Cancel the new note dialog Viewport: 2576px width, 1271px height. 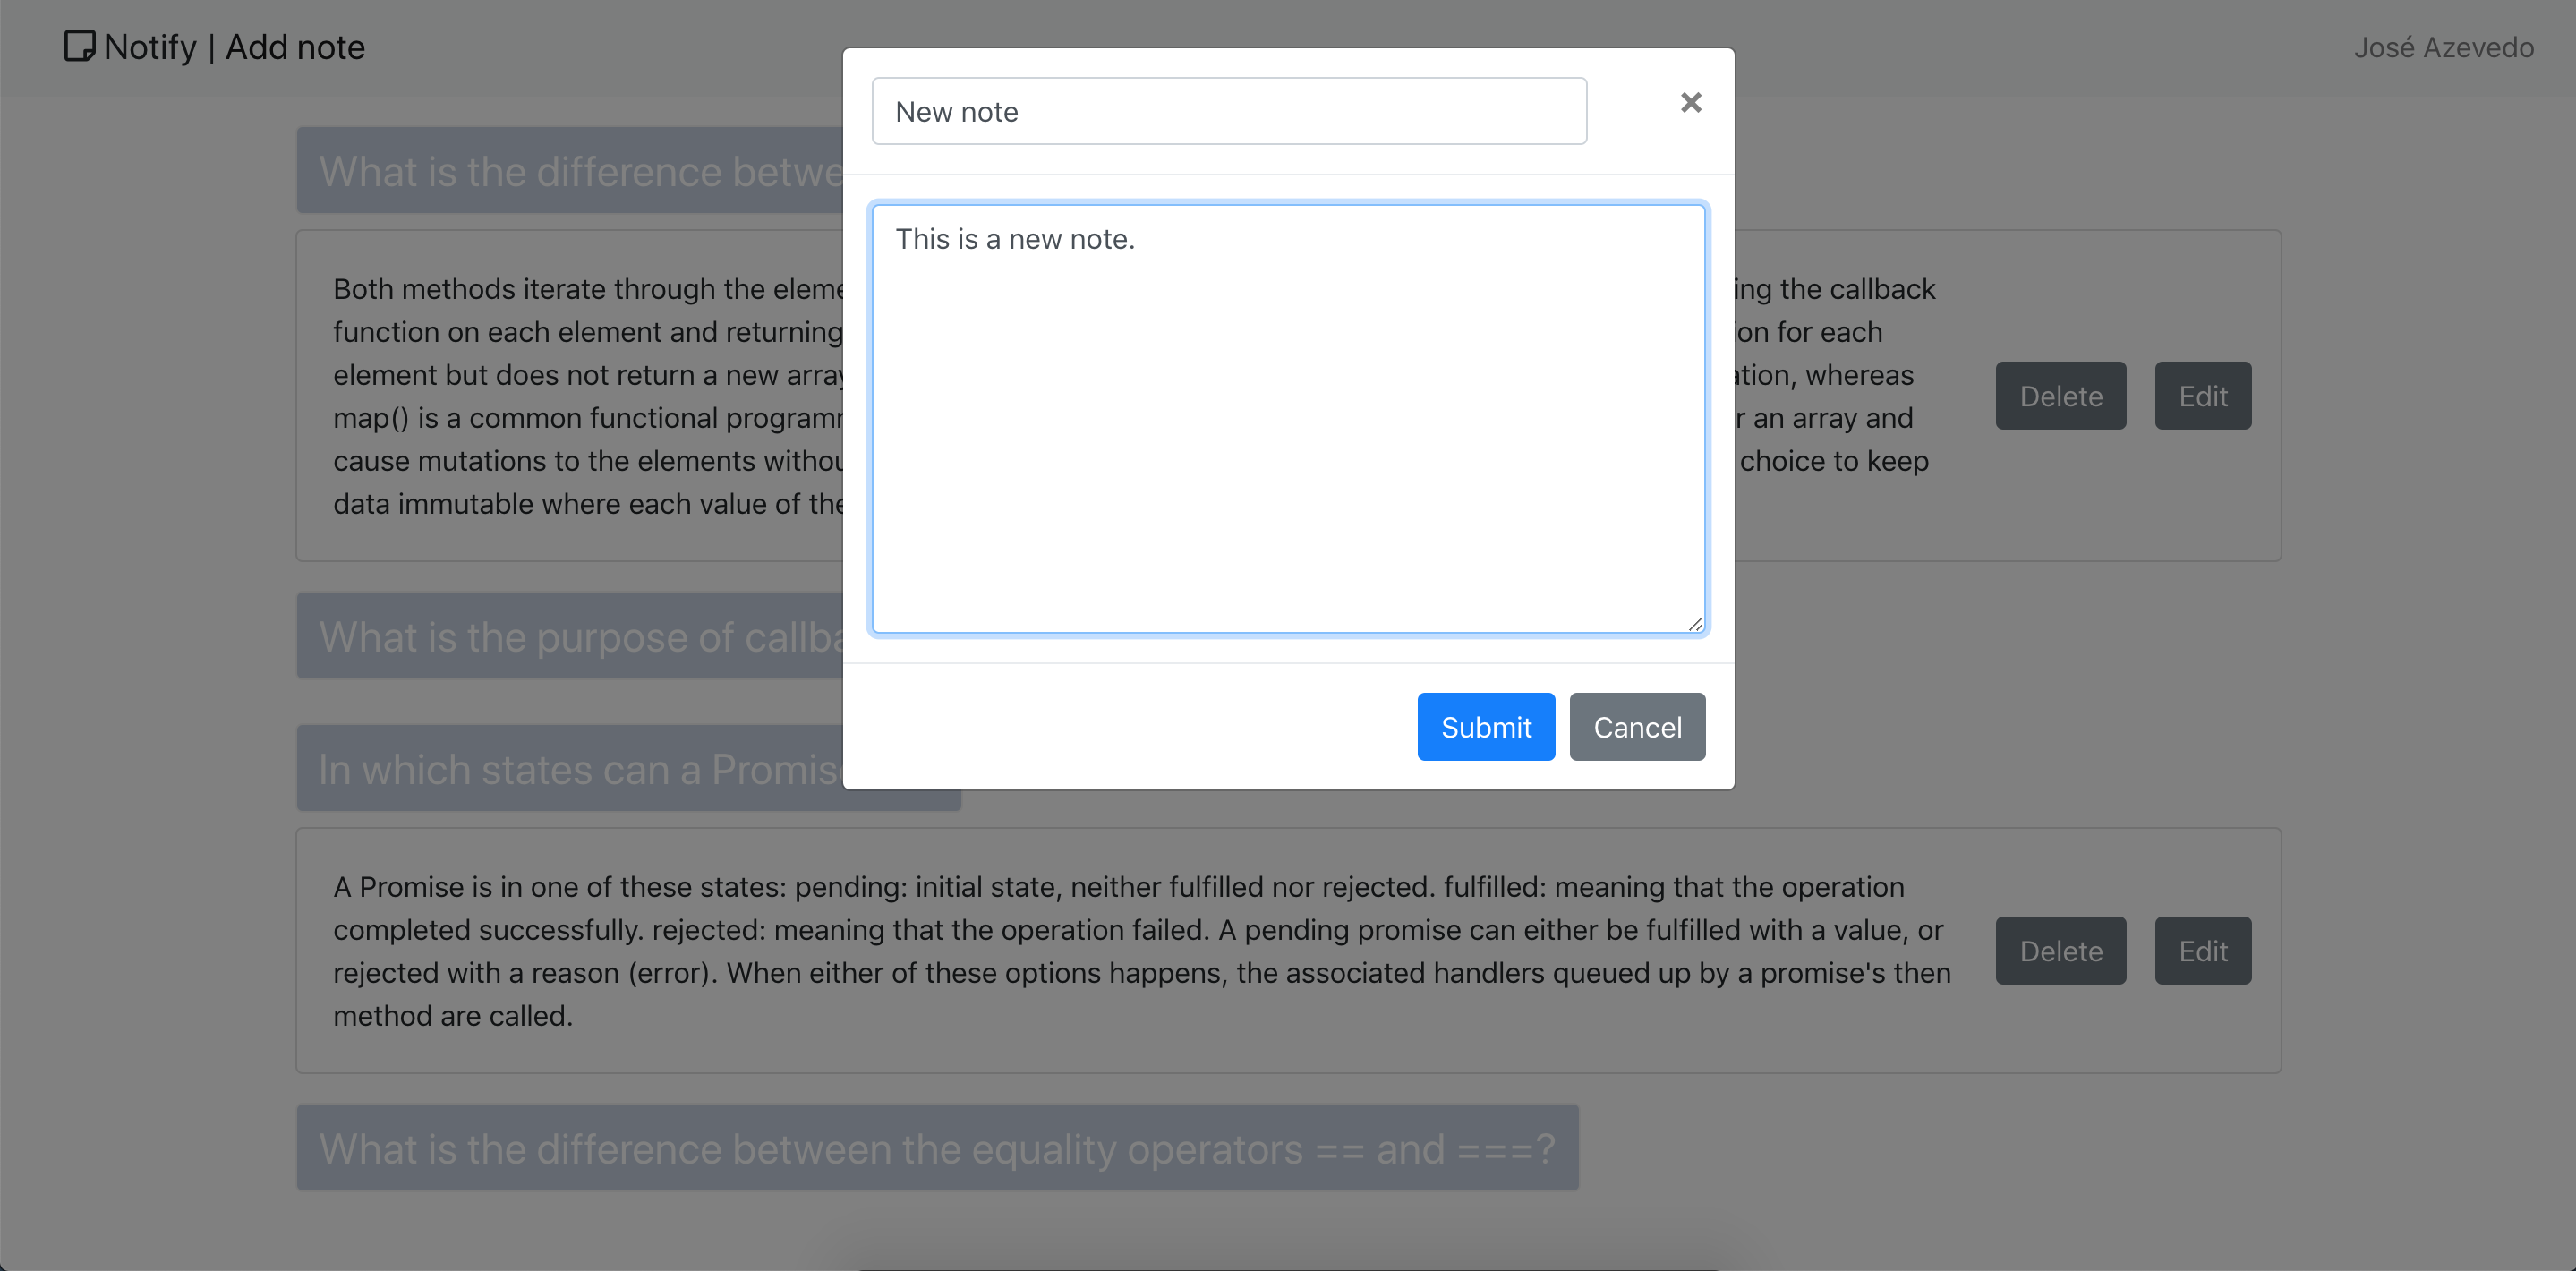(1637, 727)
